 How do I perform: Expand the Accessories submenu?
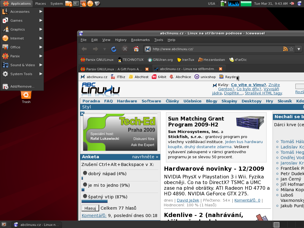pyautogui.click(x=22, y=12)
